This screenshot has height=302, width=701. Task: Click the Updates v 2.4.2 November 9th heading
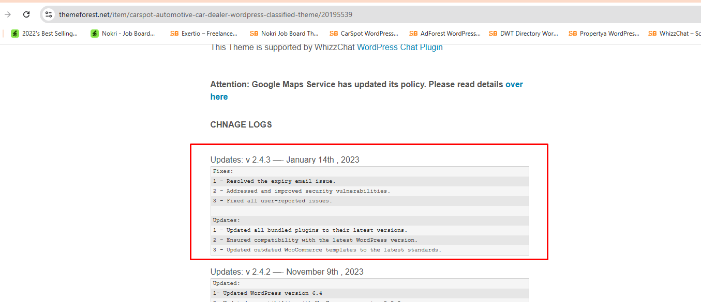coord(287,272)
